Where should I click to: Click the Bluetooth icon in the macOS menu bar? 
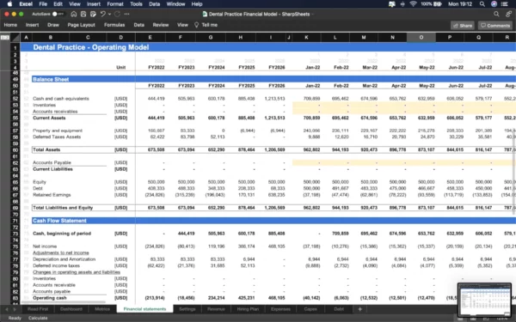tap(402, 4)
